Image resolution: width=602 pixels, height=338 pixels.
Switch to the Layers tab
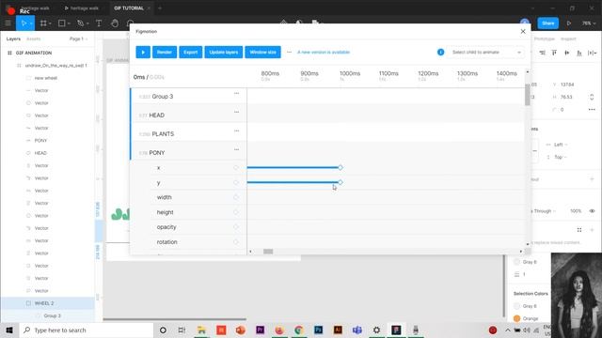pyautogui.click(x=13, y=39)
